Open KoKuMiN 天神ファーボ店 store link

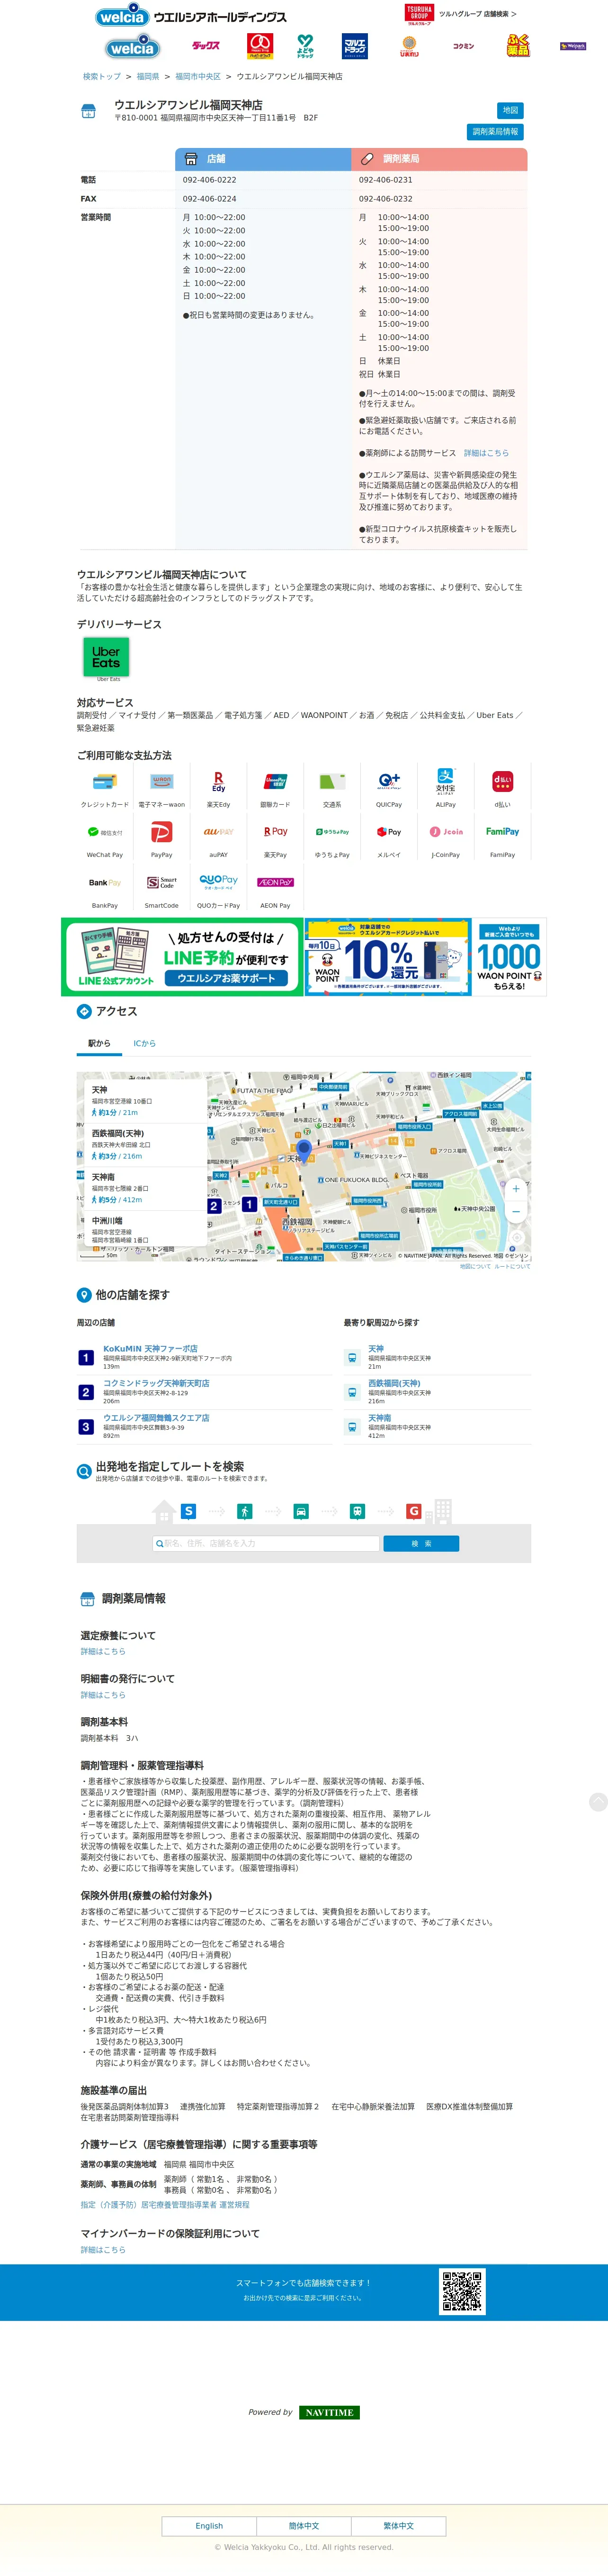click(x=151, y=1348)
